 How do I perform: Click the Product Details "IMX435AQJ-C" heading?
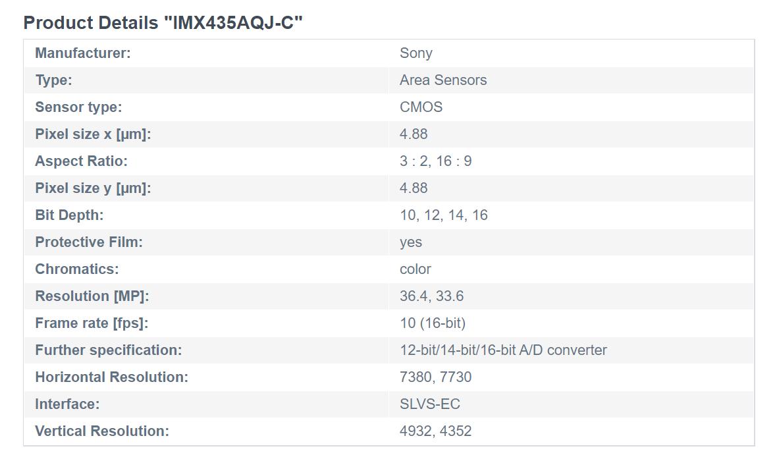tap(163, 23)
